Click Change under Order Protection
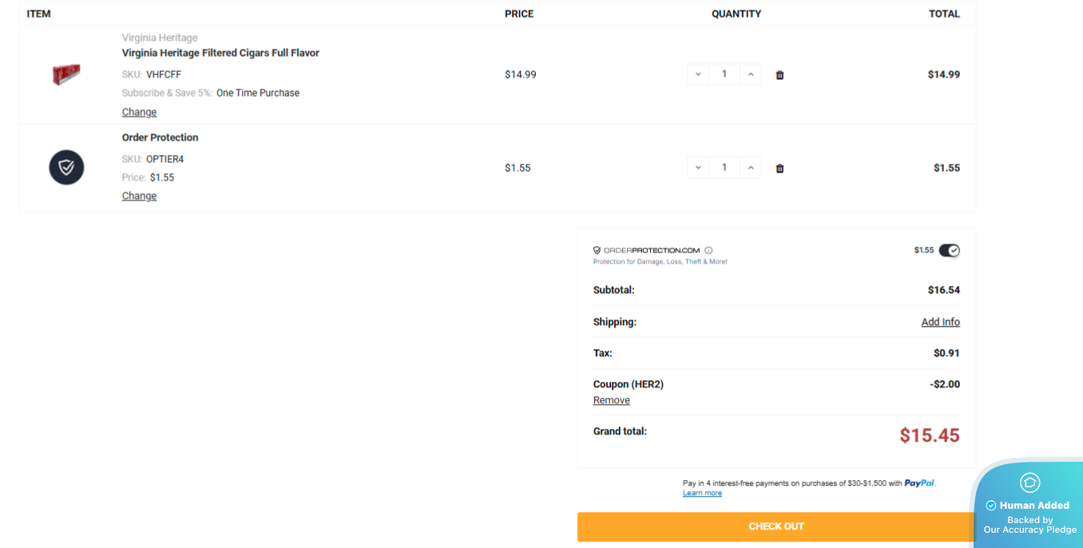1083x548 pixels. point(139,196)
